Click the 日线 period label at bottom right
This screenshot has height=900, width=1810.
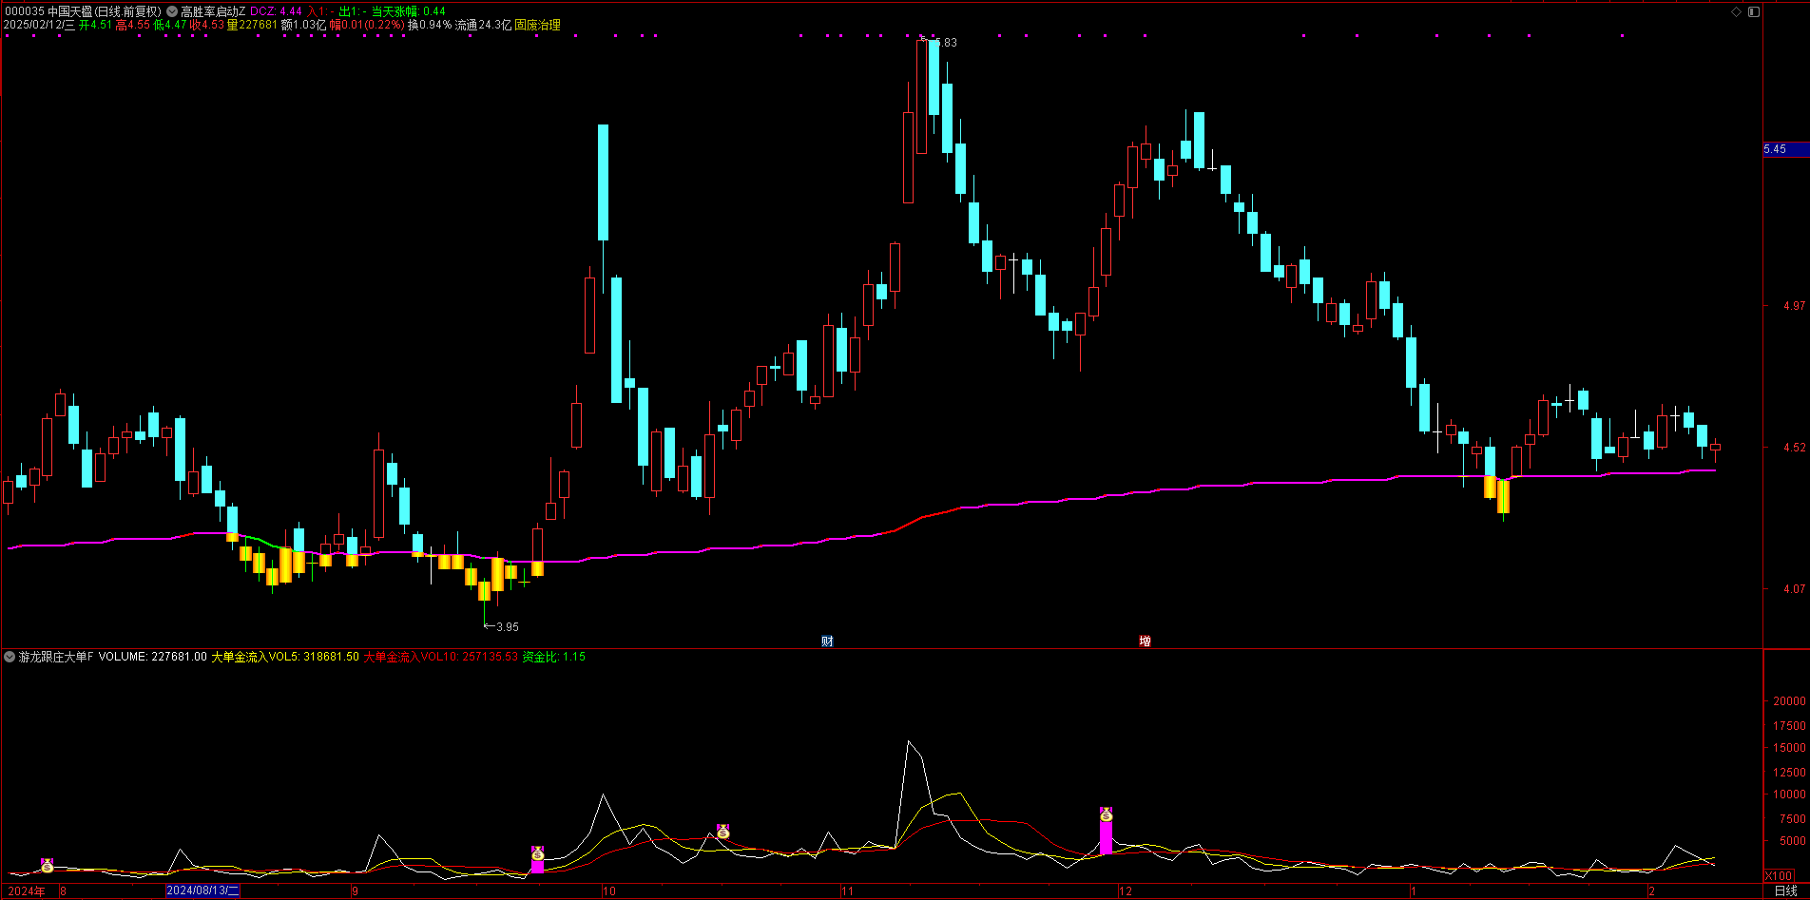click(x=1786, y=890)
